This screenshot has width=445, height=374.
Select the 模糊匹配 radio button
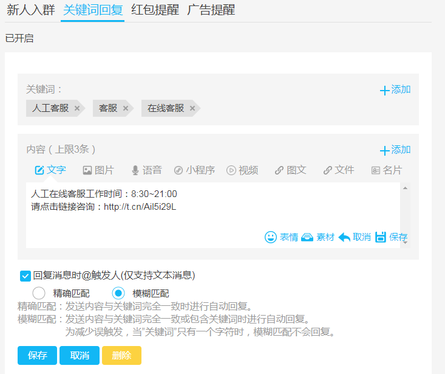tap(118, 293)
